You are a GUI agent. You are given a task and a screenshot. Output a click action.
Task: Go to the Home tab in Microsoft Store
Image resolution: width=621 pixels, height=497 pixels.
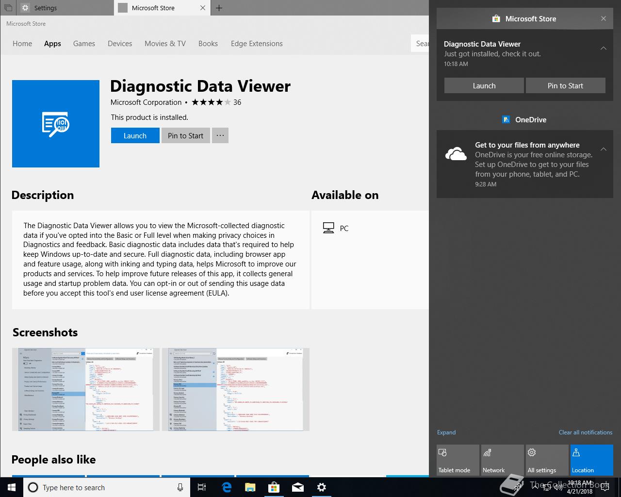(22, 44)
